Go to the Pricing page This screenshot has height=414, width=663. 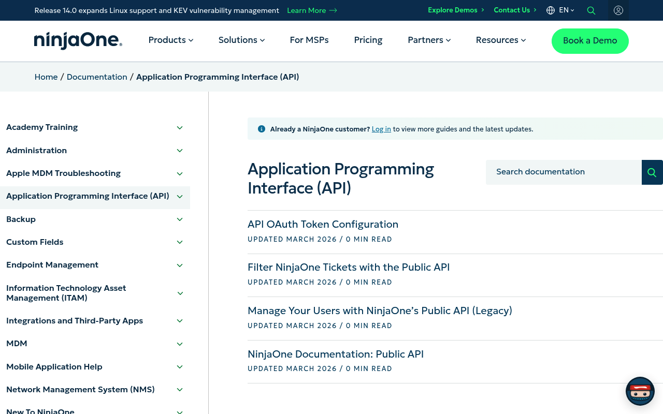(x=368, y=40)
